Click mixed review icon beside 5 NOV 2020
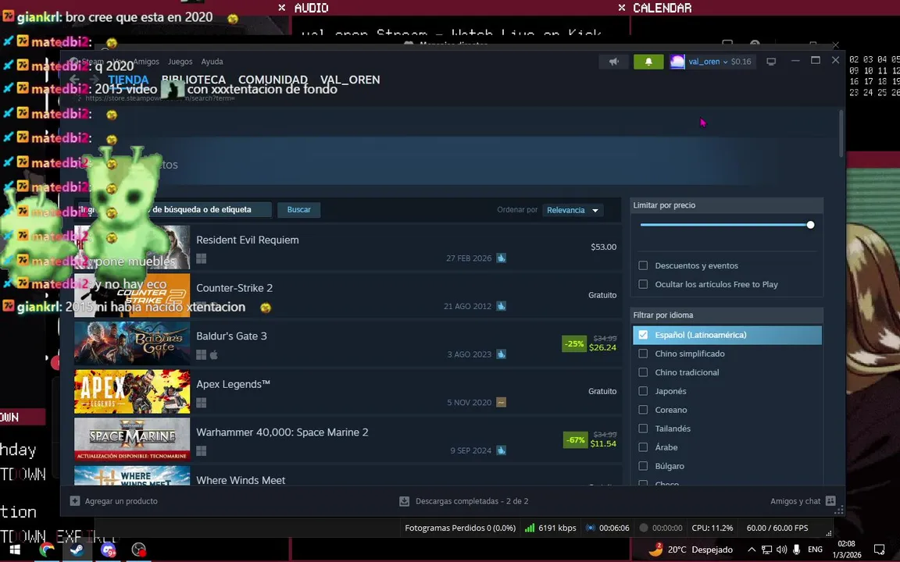This screenshot has width=900, height=562. tap(501, 403)
